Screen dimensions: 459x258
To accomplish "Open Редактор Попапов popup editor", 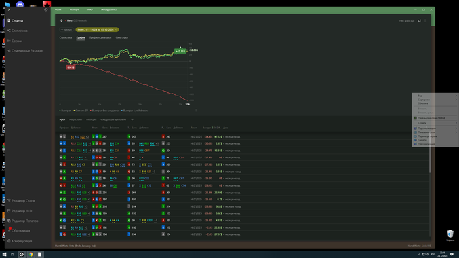I will pos(25,221).
